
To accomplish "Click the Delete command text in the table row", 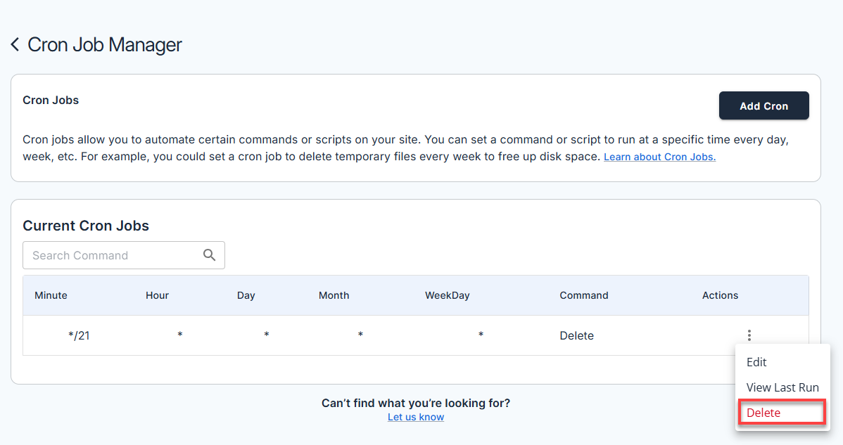I will coord(576,335).
